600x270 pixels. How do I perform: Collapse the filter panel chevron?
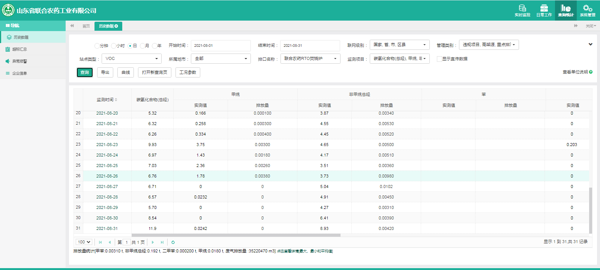pos(590,44)
